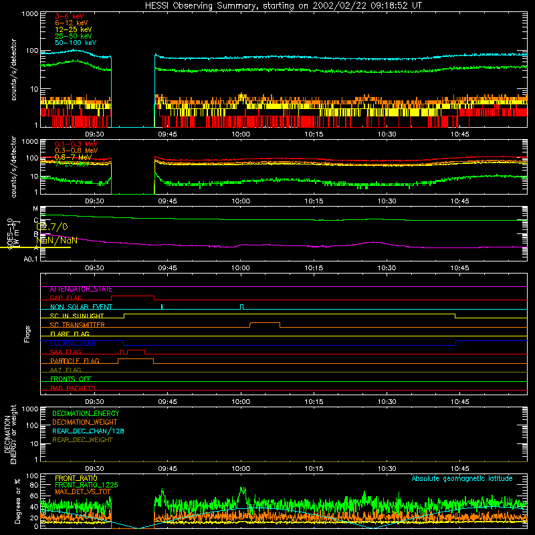The width and height of the screenshot is (535, 535).
Task: Click the FRONT_RATIO_1225 legend label
Action: pos(86,486)
